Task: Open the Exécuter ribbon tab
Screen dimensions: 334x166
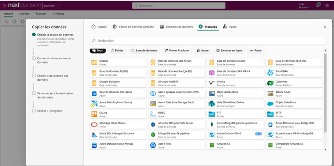Action: 41,14
